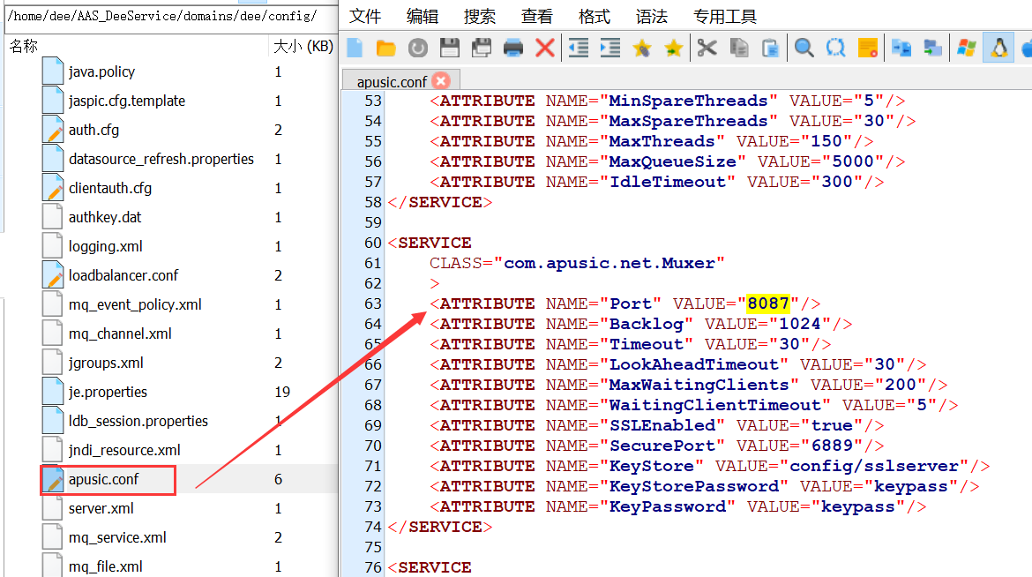
Task: Select server.xml in the file list
Action: click(x=101, y=509)
